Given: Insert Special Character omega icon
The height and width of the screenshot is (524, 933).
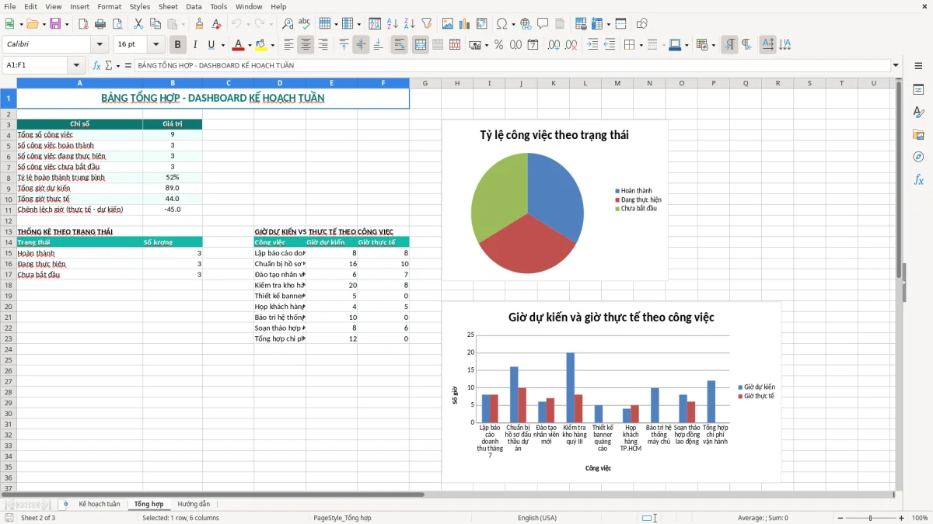Looking at the screenshot, I should (501, 24).
